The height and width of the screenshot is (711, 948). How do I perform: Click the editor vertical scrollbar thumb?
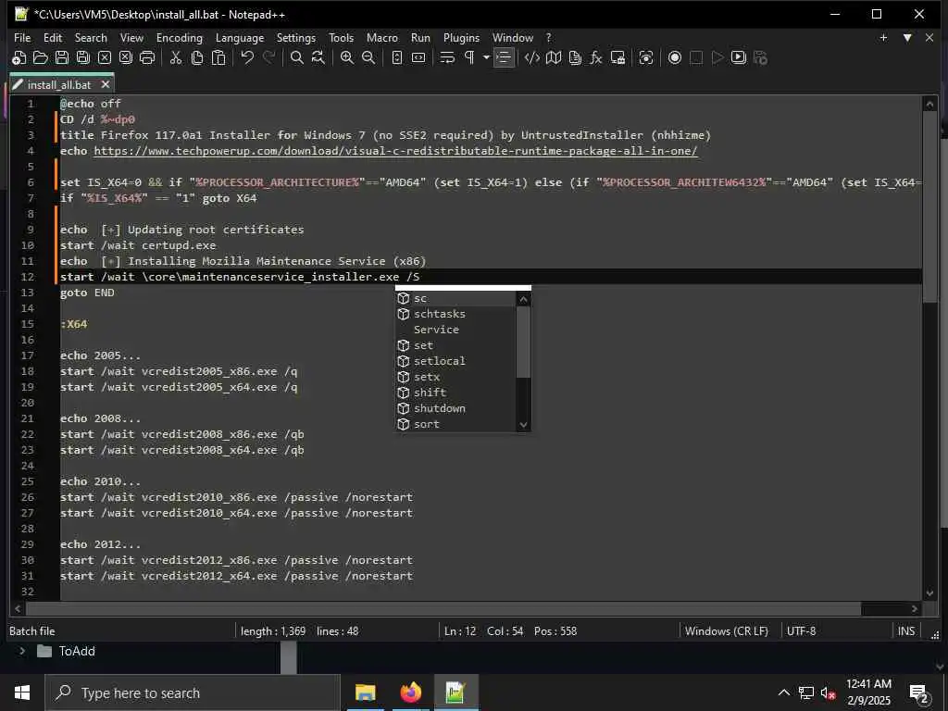coord(929,206)
